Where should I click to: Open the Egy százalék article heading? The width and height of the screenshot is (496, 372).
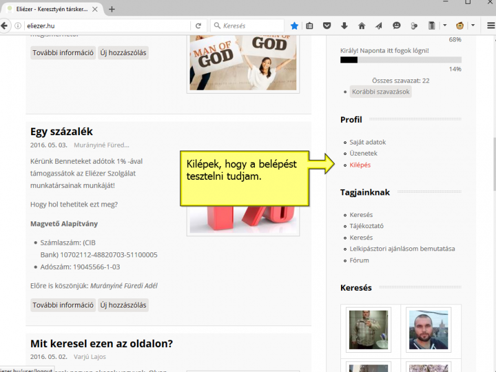tap(61, 131)
